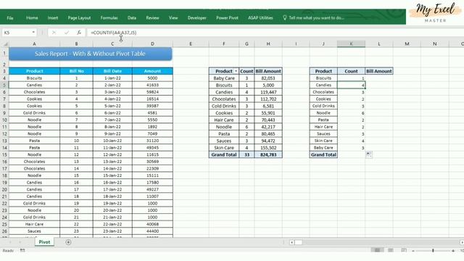Select row 5 header
Viewport: 464px width, 261px height.
[4, 86]
